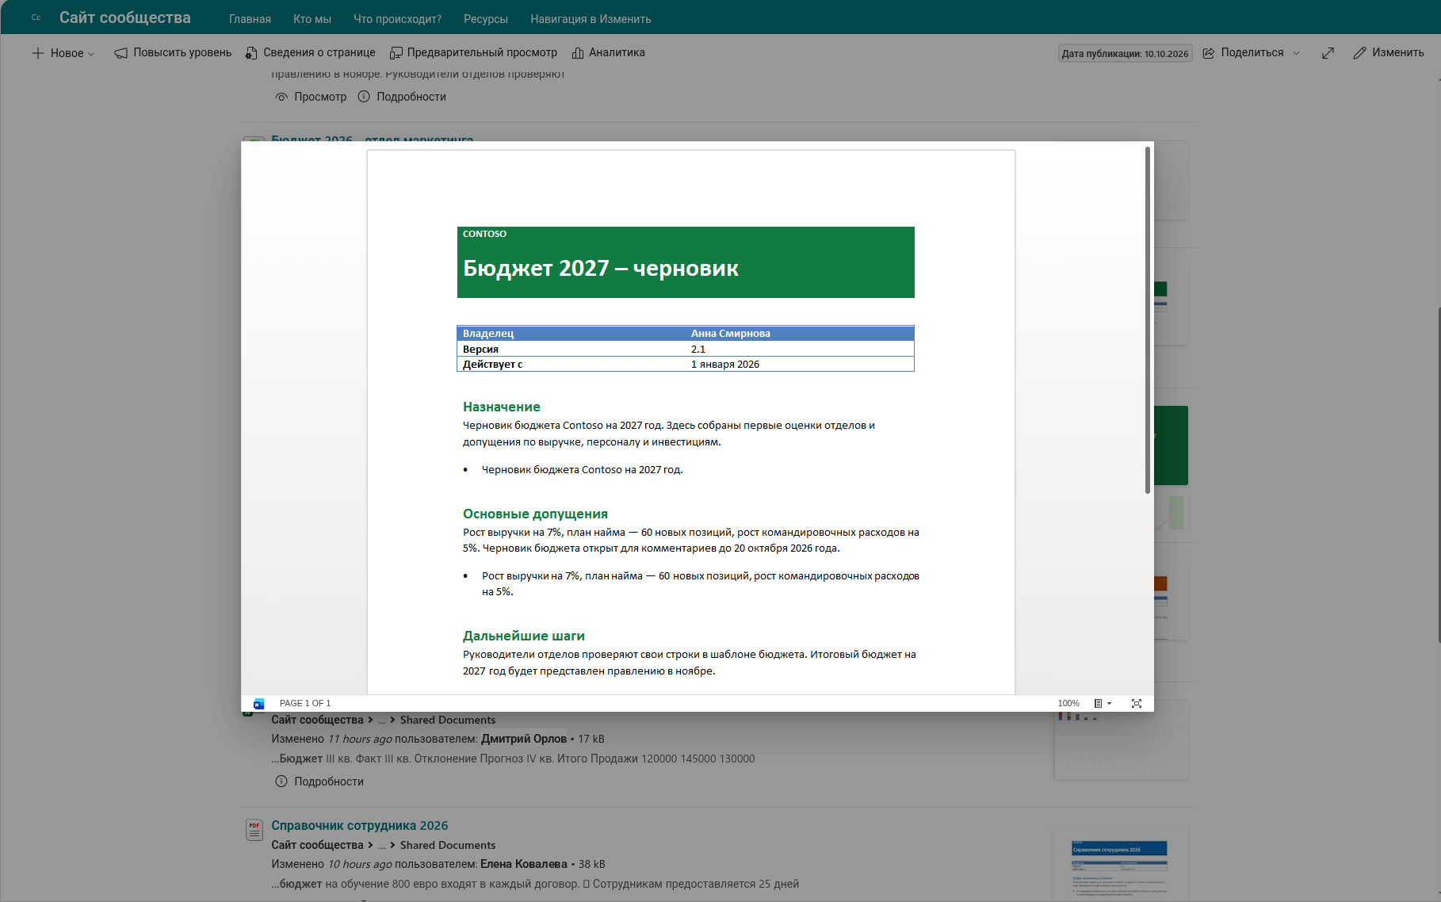Screen dimensions: 1441x902
Task: Click Навигация в Изменить in top bar
Action: click(x=591, y=19)
